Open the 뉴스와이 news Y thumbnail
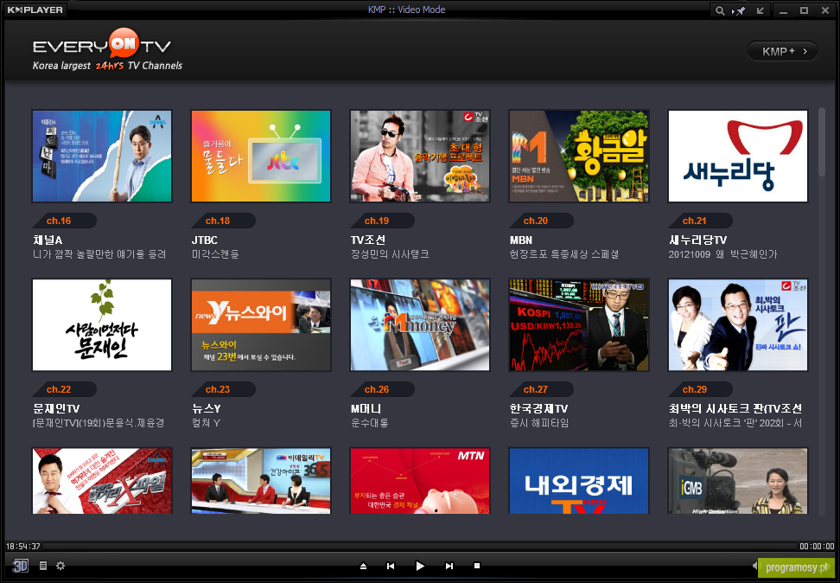 261,325
